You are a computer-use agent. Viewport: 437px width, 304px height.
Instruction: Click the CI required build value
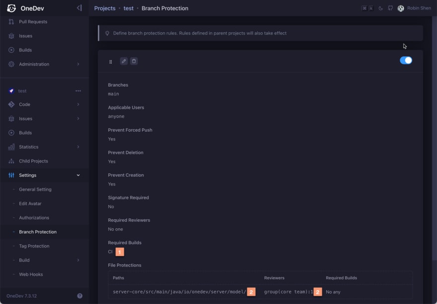coord(110,252)
